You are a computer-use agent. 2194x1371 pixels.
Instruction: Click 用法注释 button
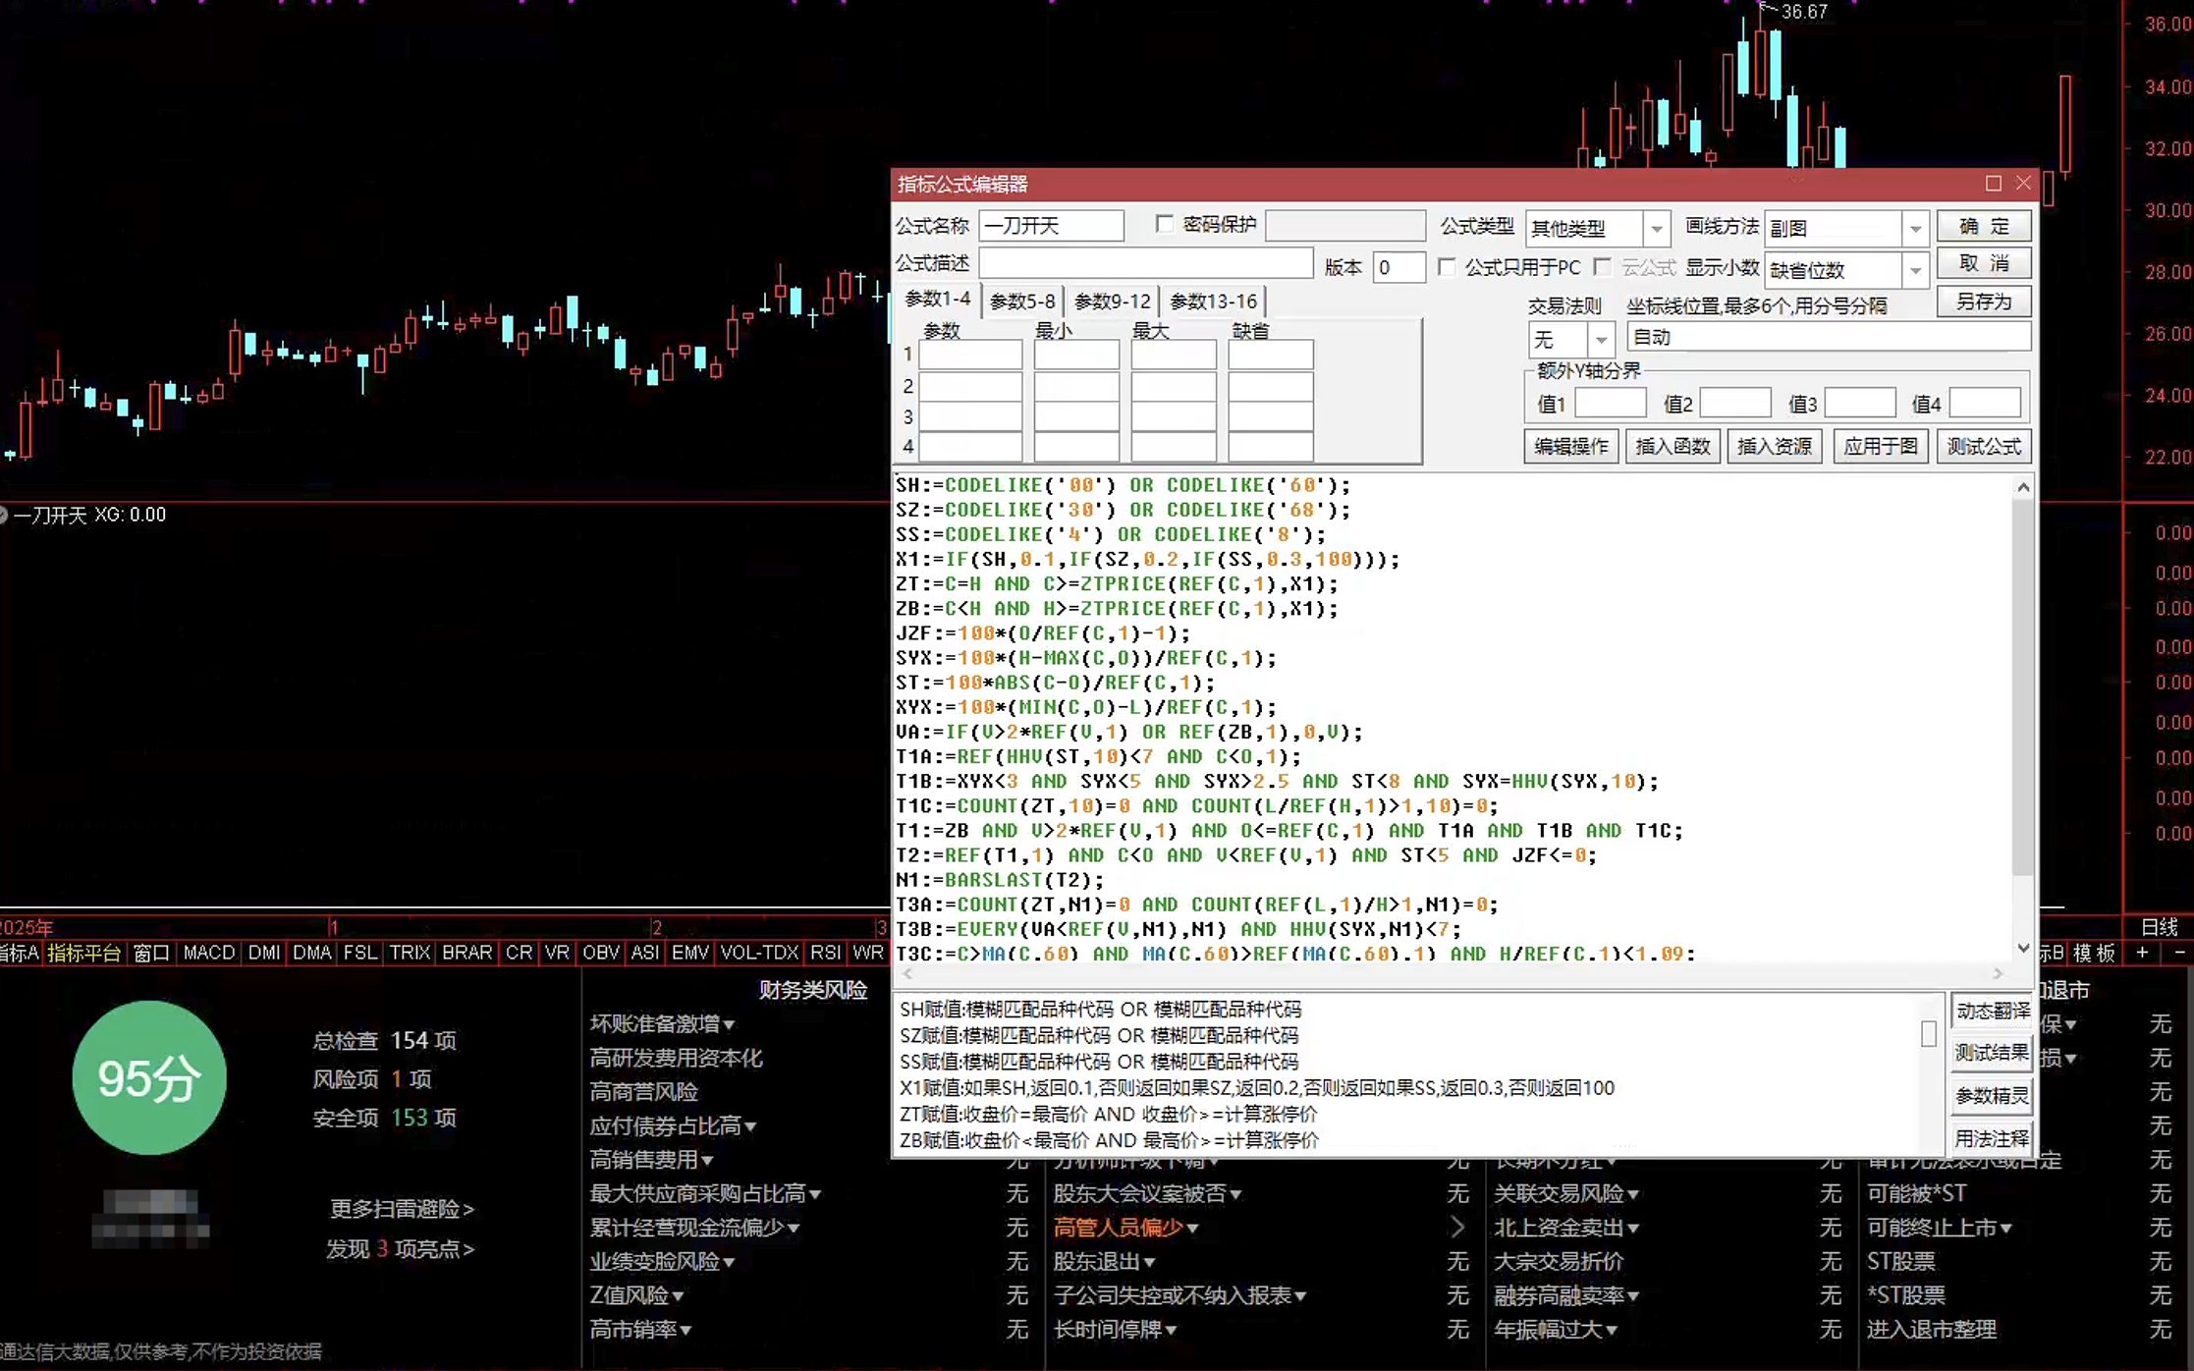pyautogui.click(x=1992, y=1139)
